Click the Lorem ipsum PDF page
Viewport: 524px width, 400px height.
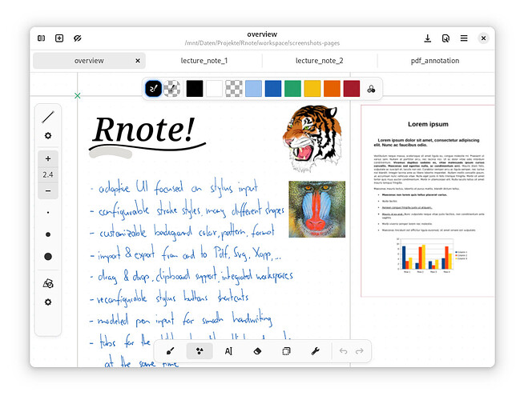coord(428,201)
